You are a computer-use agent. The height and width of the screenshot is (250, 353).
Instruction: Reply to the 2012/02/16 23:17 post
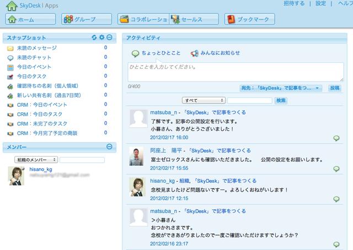[x=336, y=244]
